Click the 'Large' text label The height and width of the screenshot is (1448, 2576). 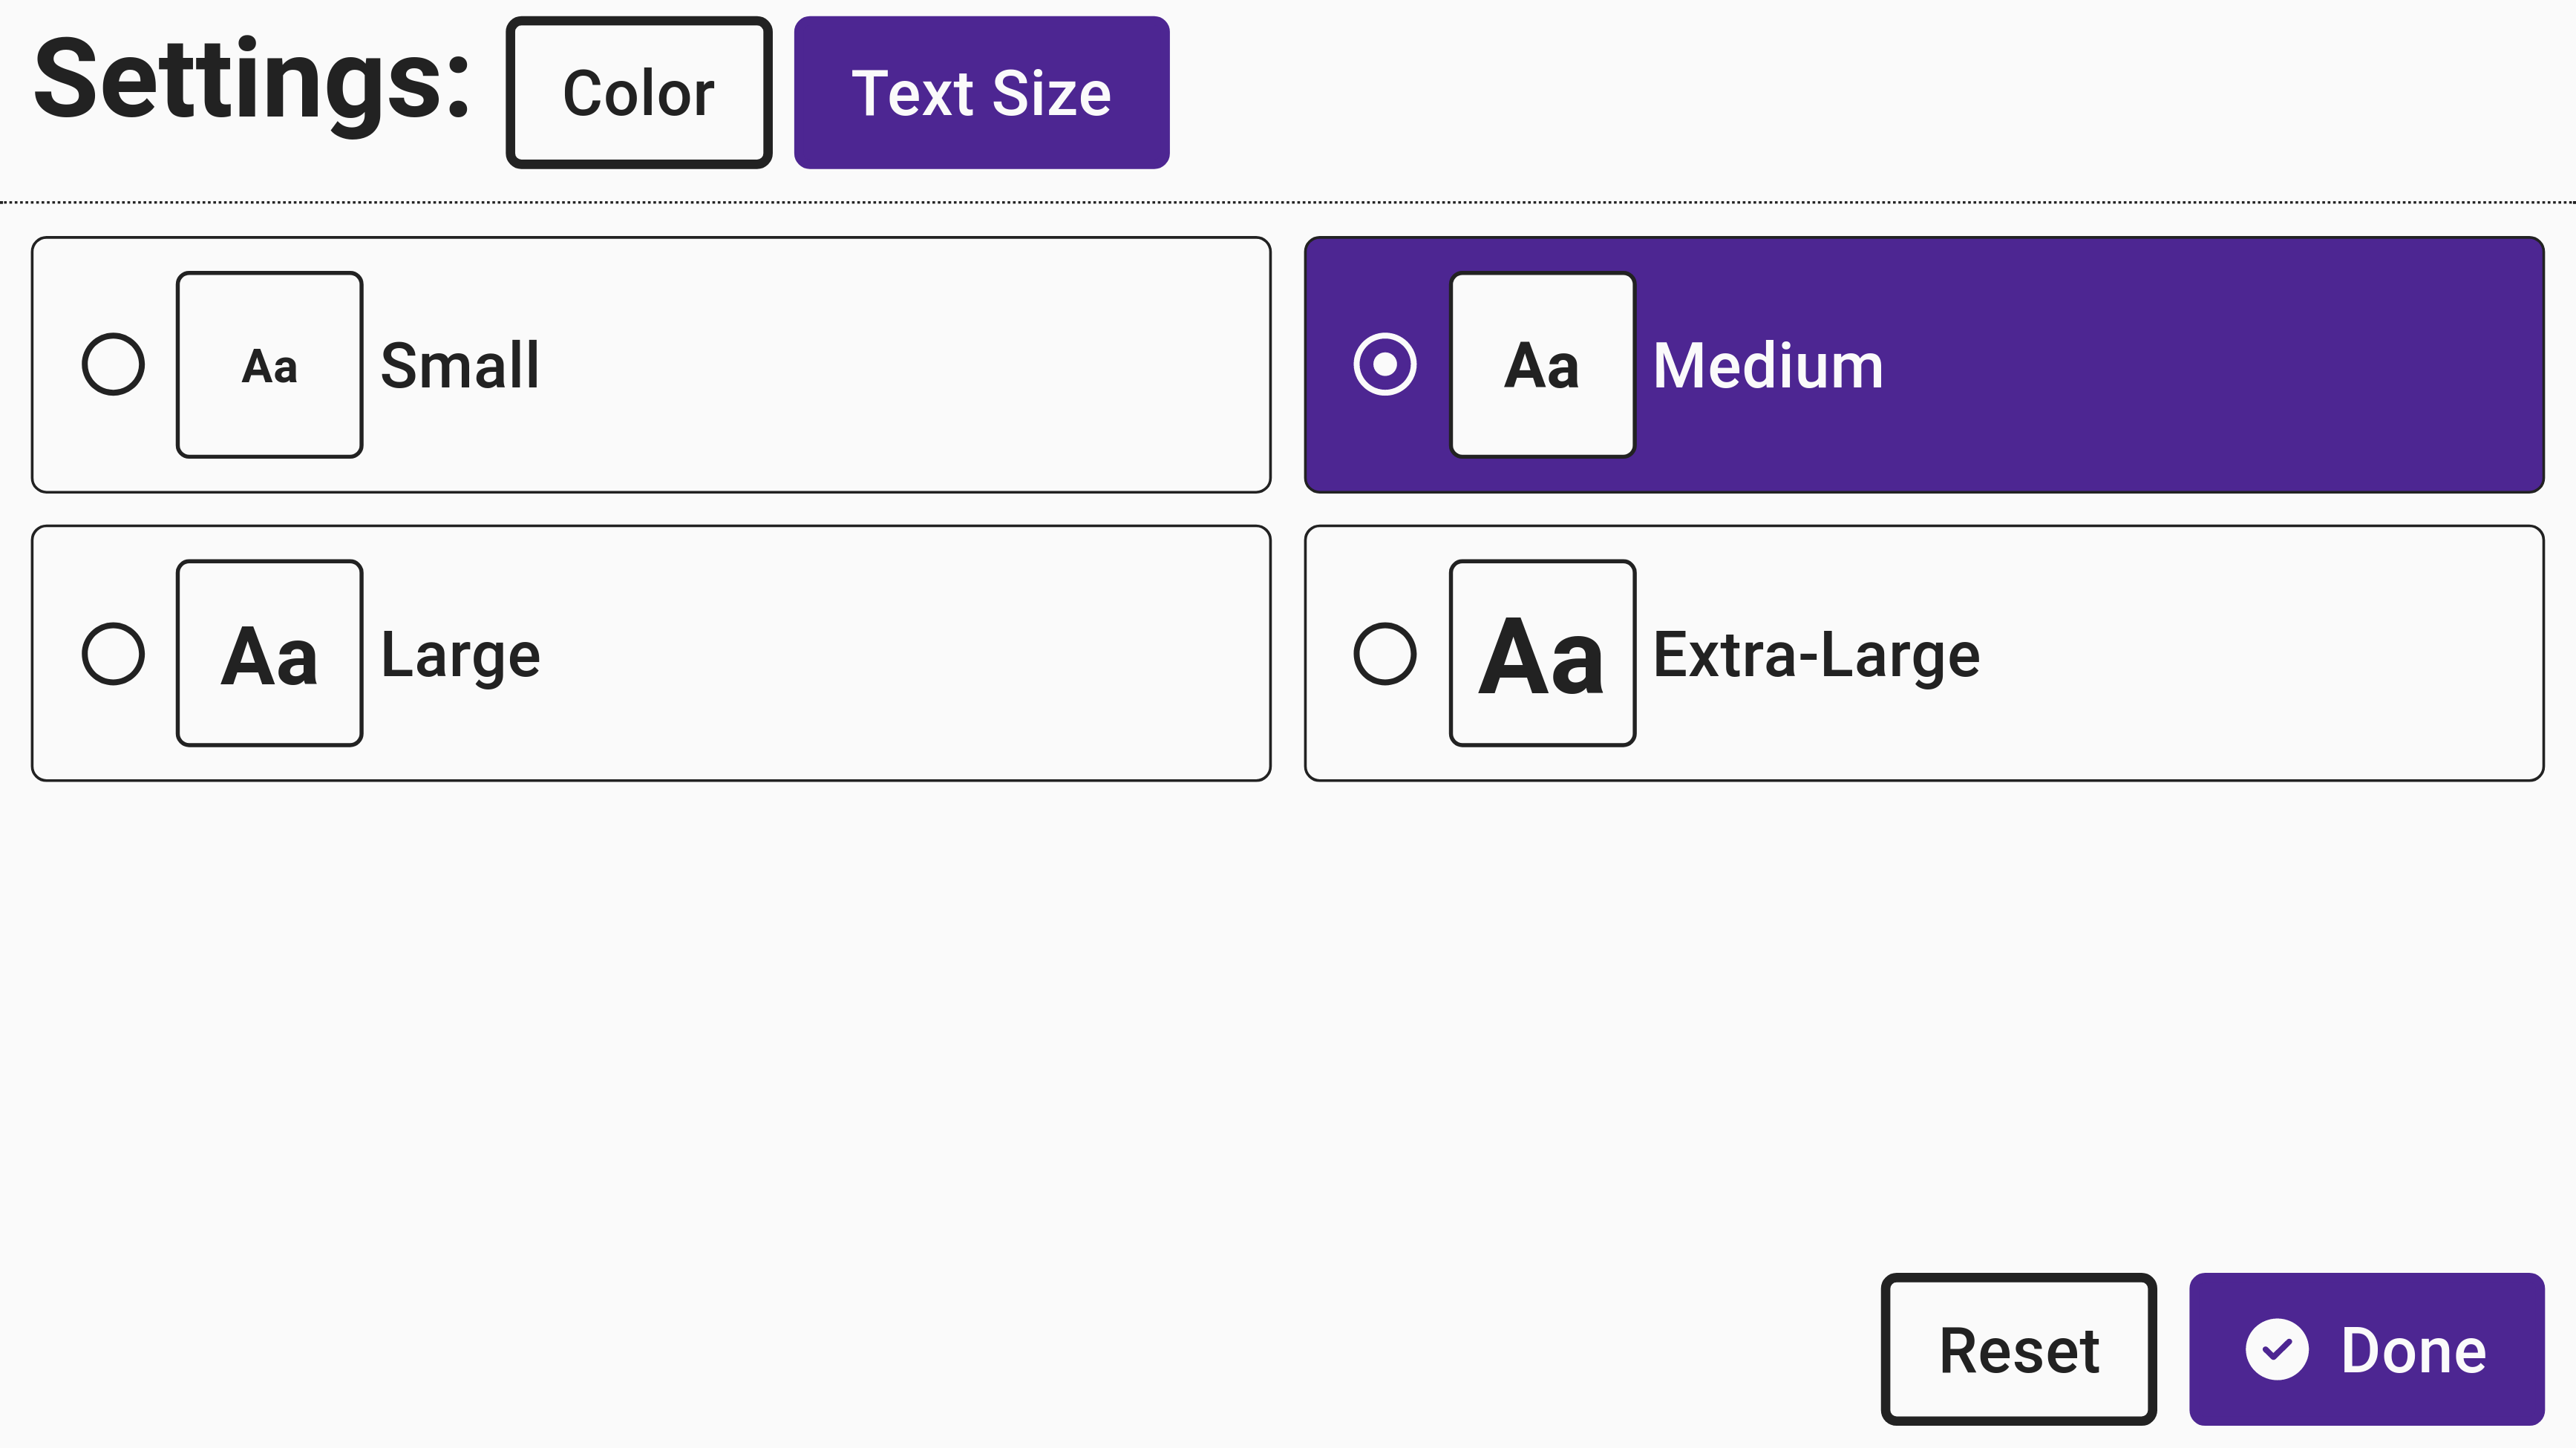click(461, 656)
